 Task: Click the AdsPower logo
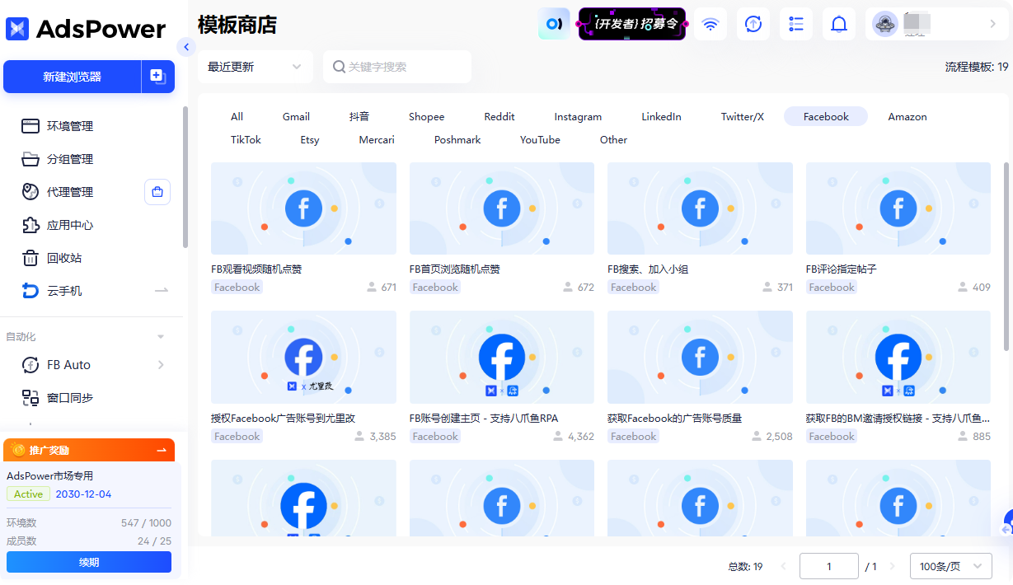[x=86, y=29]
